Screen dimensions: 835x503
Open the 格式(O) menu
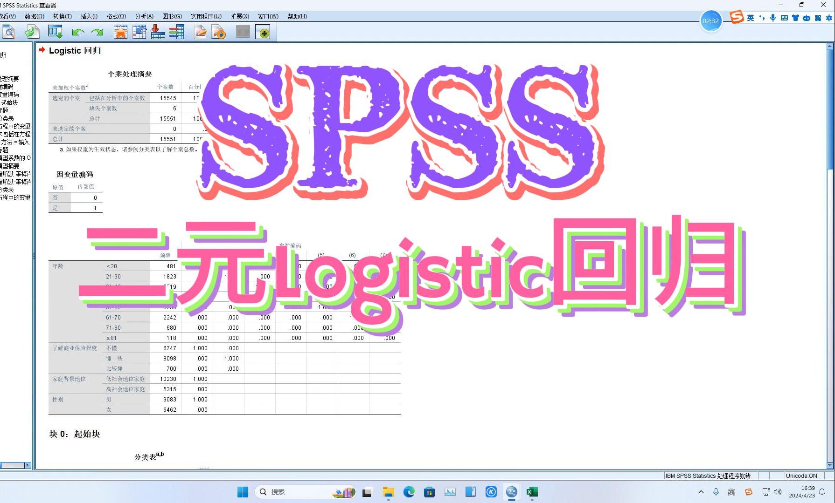116,16
